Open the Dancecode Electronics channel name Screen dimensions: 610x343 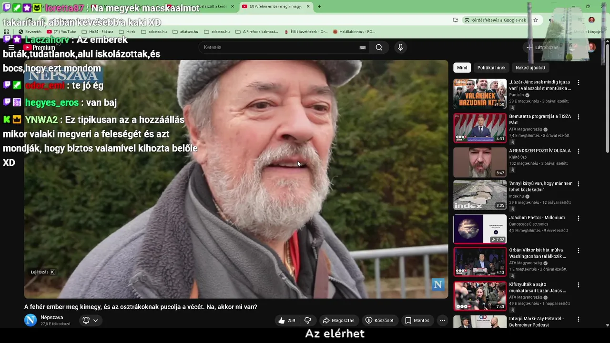click(529, 224)
